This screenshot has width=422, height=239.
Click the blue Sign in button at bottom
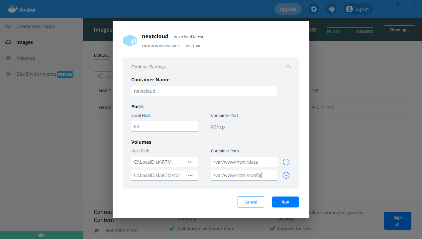(x=398, y=221)
